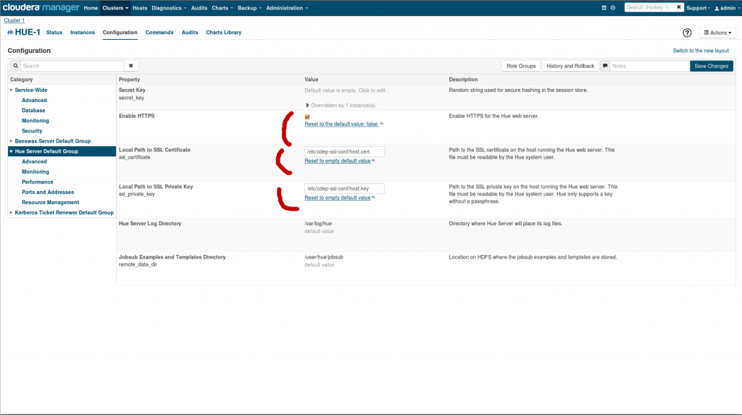
Task: Open the help question mark icon
Action: tap(687, 33)
